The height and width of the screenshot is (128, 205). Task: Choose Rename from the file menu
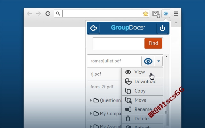point(142,109)
